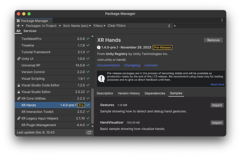
Task: Click the plus add package icon
Action: point(18,26)
